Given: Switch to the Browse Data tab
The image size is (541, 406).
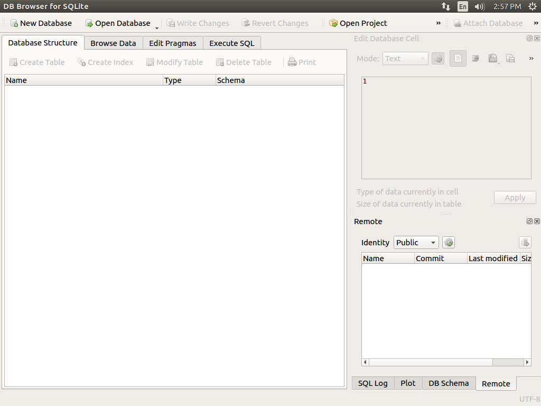Looking at the screenshot, I should [113, 43].
